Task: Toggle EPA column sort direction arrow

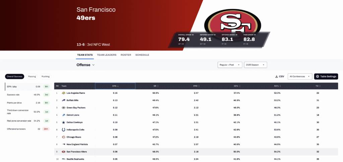Action: click(118, 86)
